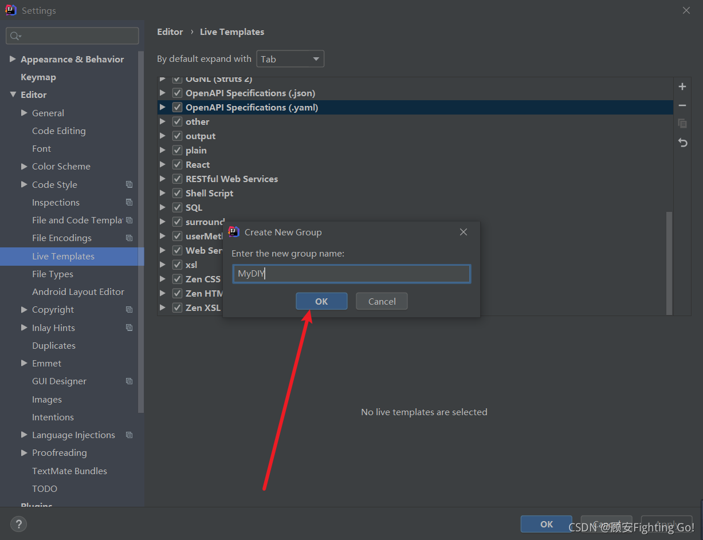
Task: Click the settings search field
Action: (x=72, y=36)
